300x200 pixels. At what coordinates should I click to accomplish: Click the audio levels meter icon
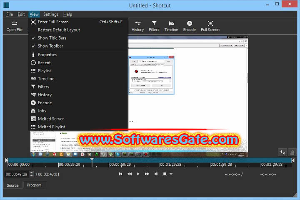click(292, 152)
